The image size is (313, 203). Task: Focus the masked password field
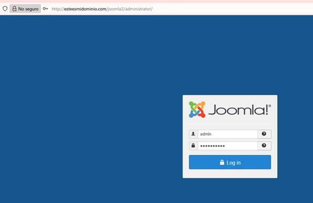[227, 146]
